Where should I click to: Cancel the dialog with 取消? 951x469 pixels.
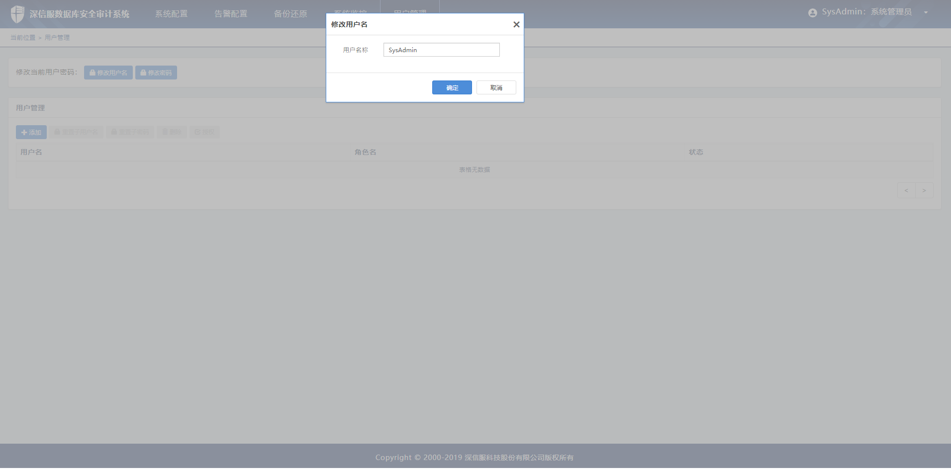(x=496, y=87)
